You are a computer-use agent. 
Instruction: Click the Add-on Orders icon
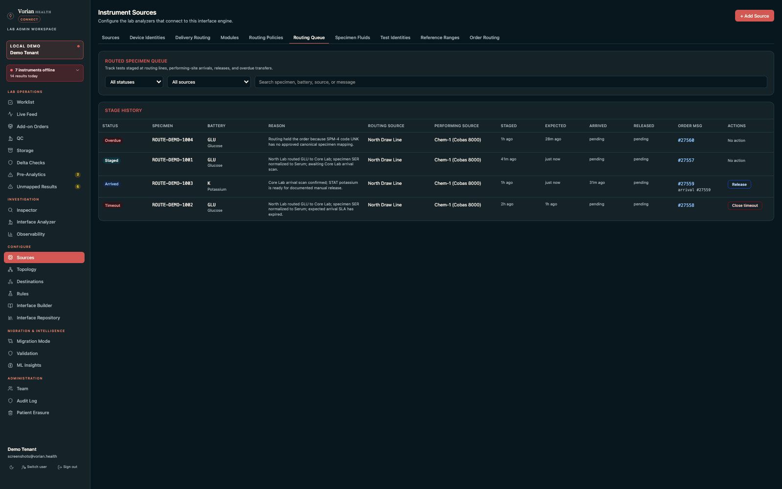[x=10, y=127]
